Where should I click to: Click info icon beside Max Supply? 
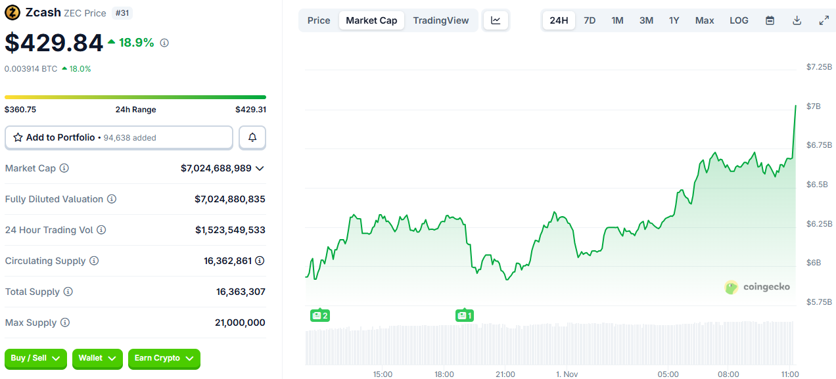(x=65, y=323)
